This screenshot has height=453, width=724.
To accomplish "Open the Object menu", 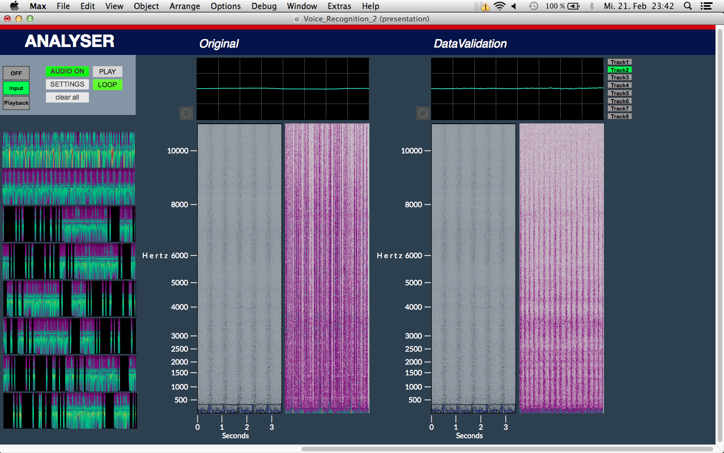I will [x=146, y=6].
